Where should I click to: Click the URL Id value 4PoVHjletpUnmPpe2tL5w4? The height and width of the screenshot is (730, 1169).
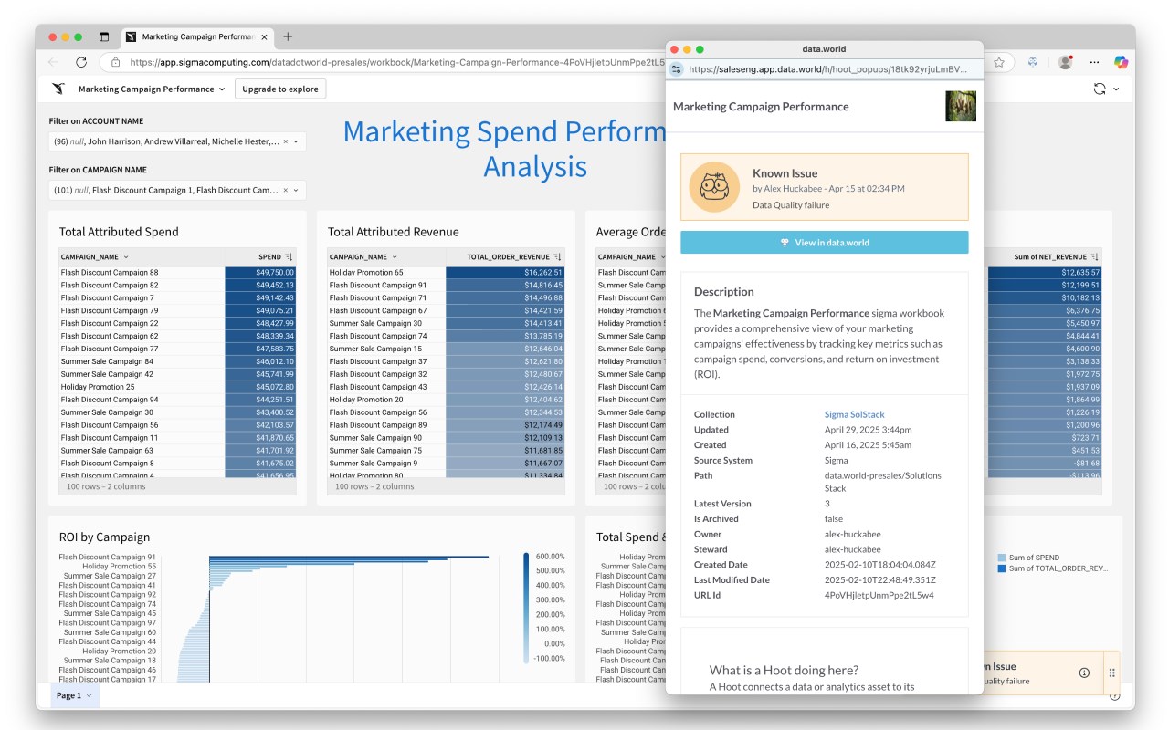[x=879, y=595]
